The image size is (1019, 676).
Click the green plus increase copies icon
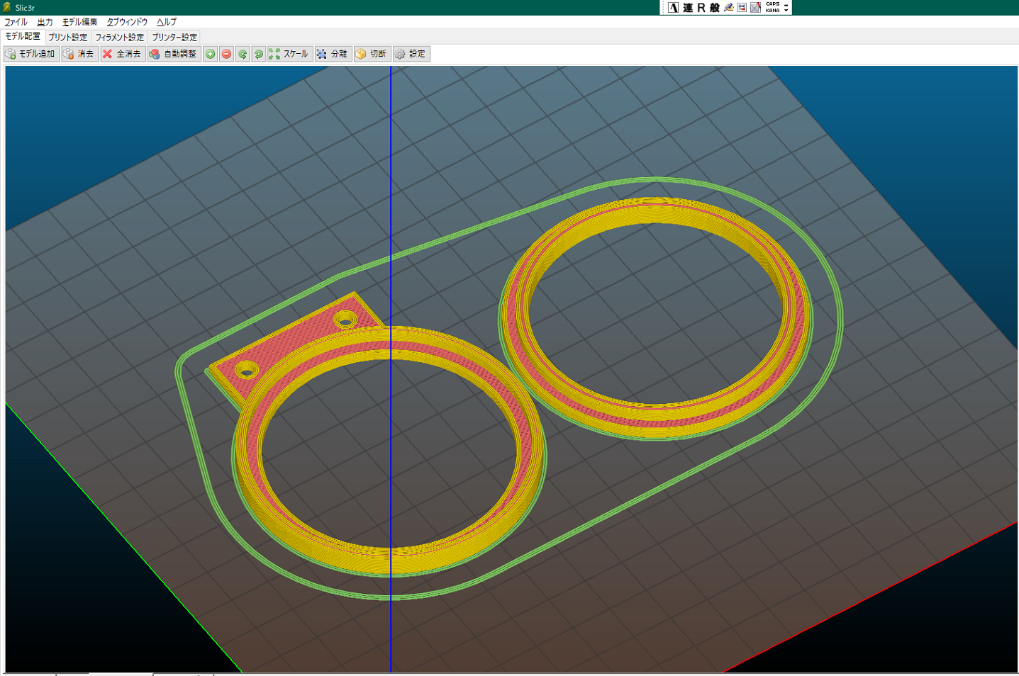[x=211, y=54]
